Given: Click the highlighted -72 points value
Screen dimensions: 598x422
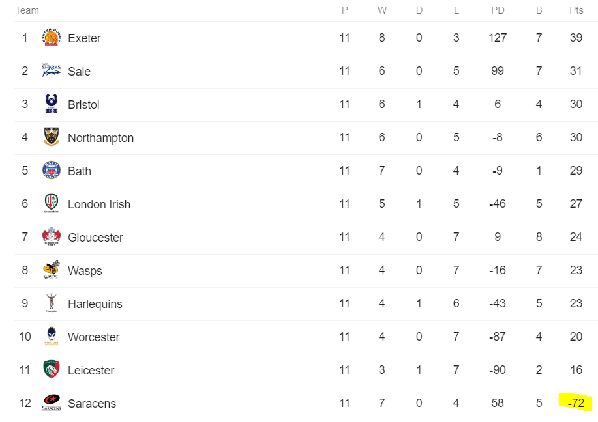Looking at the screenshot, I should (575, 404).
